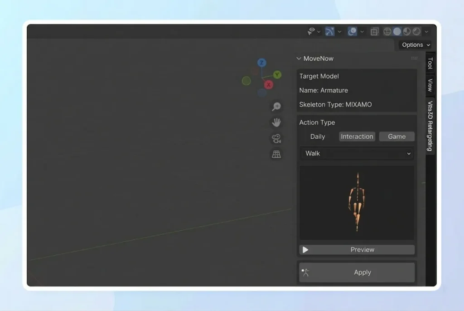Click the Apply button

357,272
